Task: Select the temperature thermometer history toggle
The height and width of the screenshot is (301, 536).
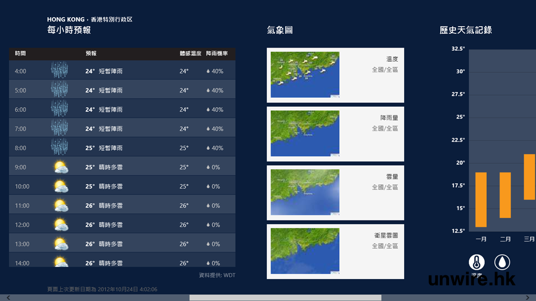Action: coord(477,262)
